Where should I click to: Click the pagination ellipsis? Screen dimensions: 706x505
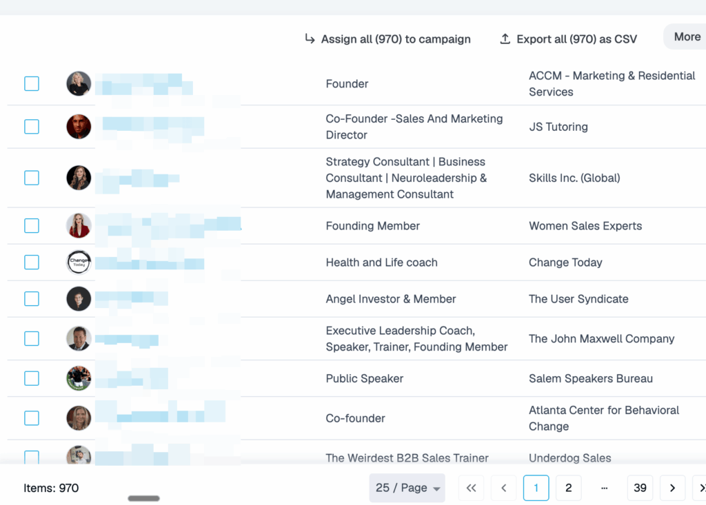tap(604, 488)
